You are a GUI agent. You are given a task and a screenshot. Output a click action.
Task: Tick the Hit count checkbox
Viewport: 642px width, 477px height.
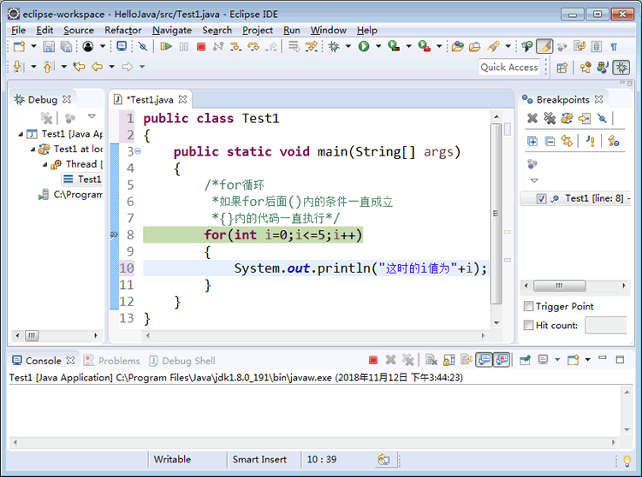[x=528, y=325]
